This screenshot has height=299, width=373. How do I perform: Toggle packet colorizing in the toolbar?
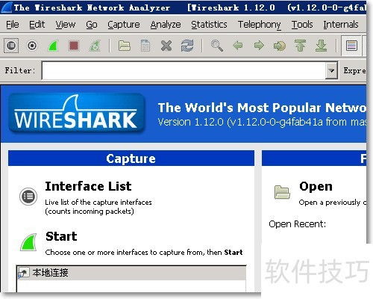coord(351,46)
